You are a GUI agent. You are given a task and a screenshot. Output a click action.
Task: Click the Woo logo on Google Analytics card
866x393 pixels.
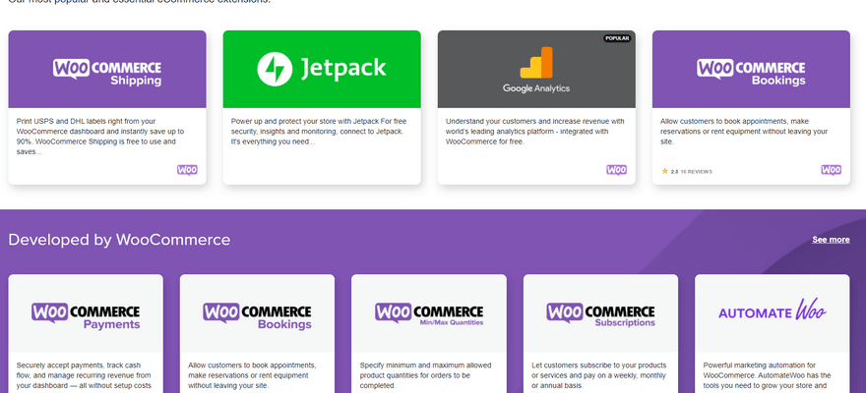(x=616, y=170)
